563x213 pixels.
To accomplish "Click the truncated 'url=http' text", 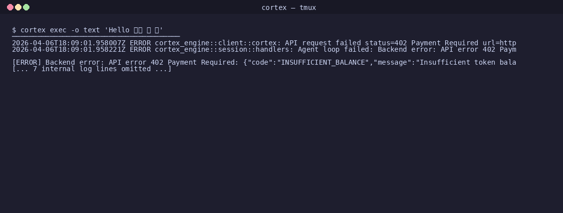I will (x=500, y=43).
